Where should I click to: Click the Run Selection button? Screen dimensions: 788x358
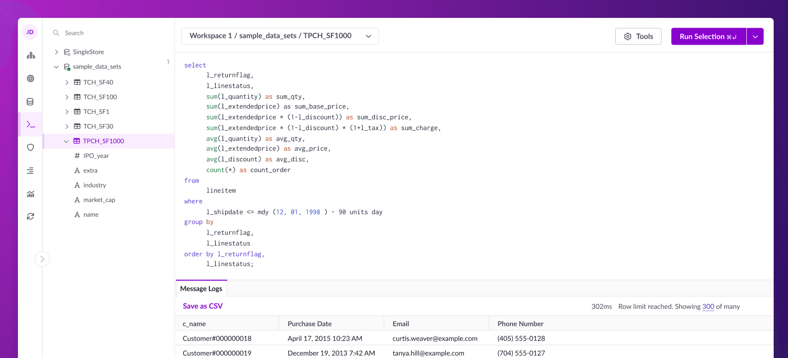click(x=709, y=37)
